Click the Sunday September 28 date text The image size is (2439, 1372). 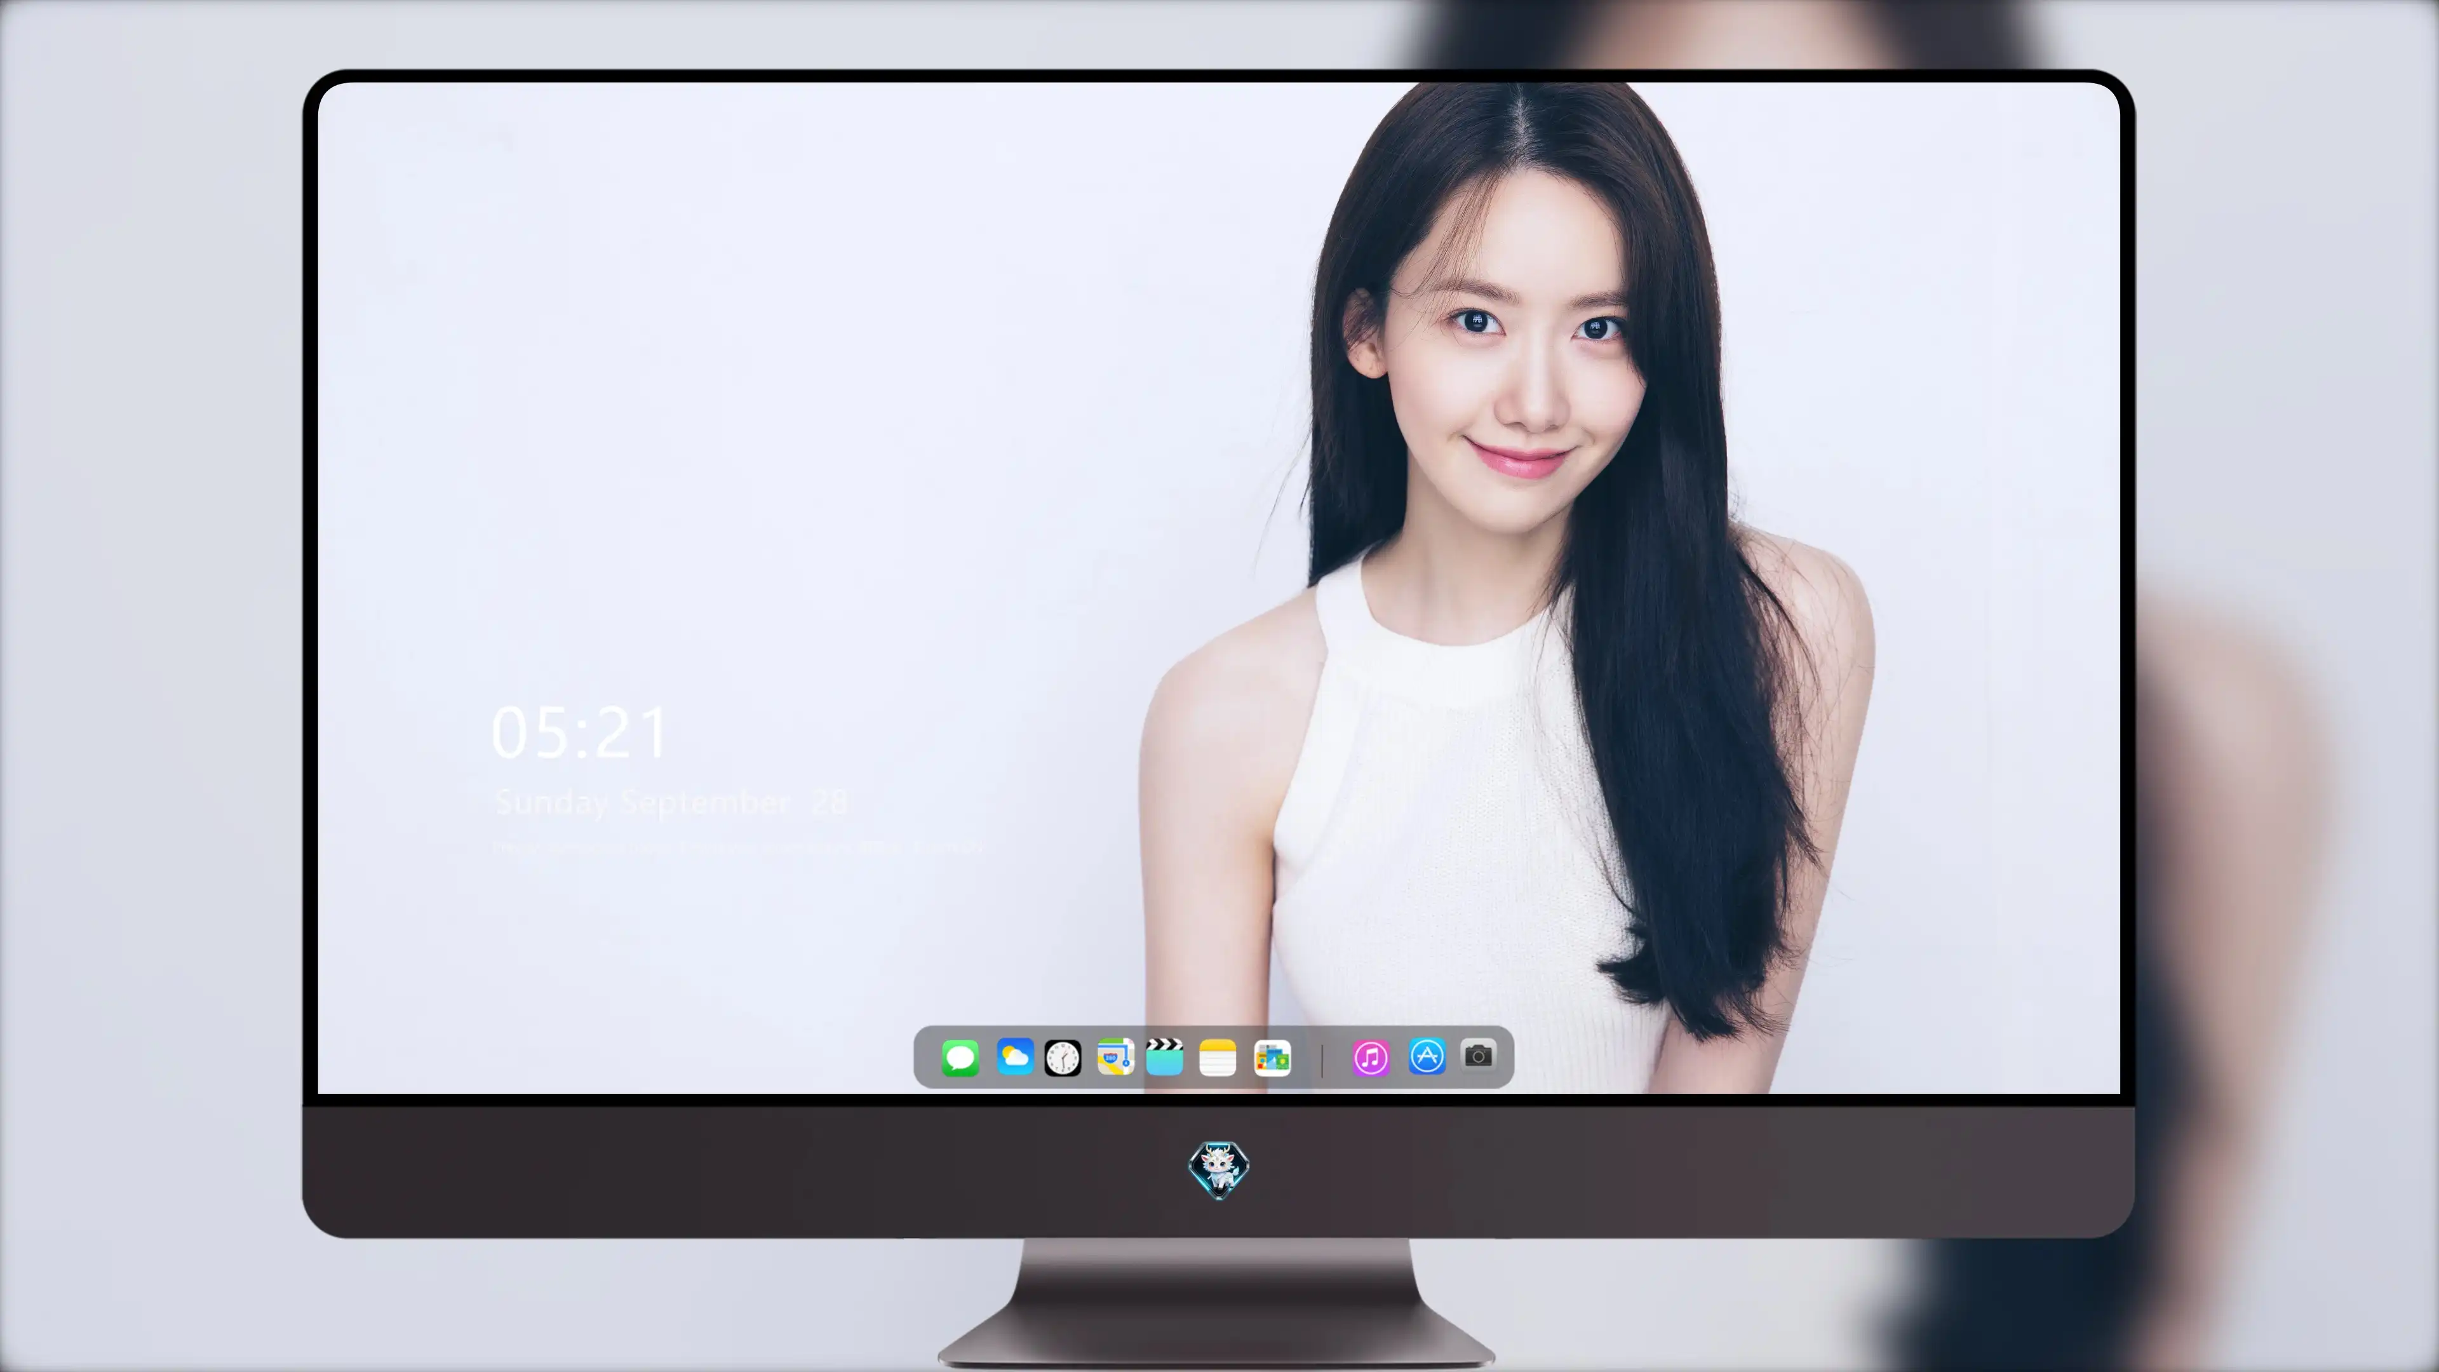[x=670, y=803]
